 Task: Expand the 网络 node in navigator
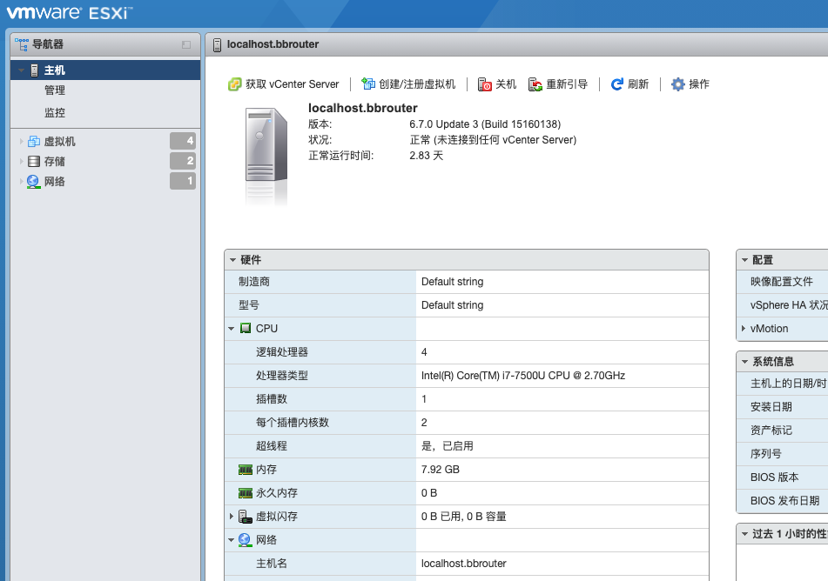21,182
